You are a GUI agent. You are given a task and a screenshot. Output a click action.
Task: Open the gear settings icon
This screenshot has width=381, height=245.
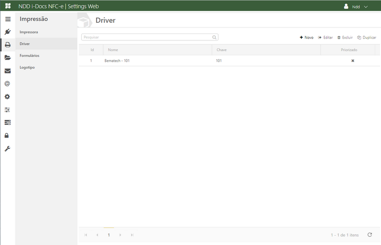7,97
